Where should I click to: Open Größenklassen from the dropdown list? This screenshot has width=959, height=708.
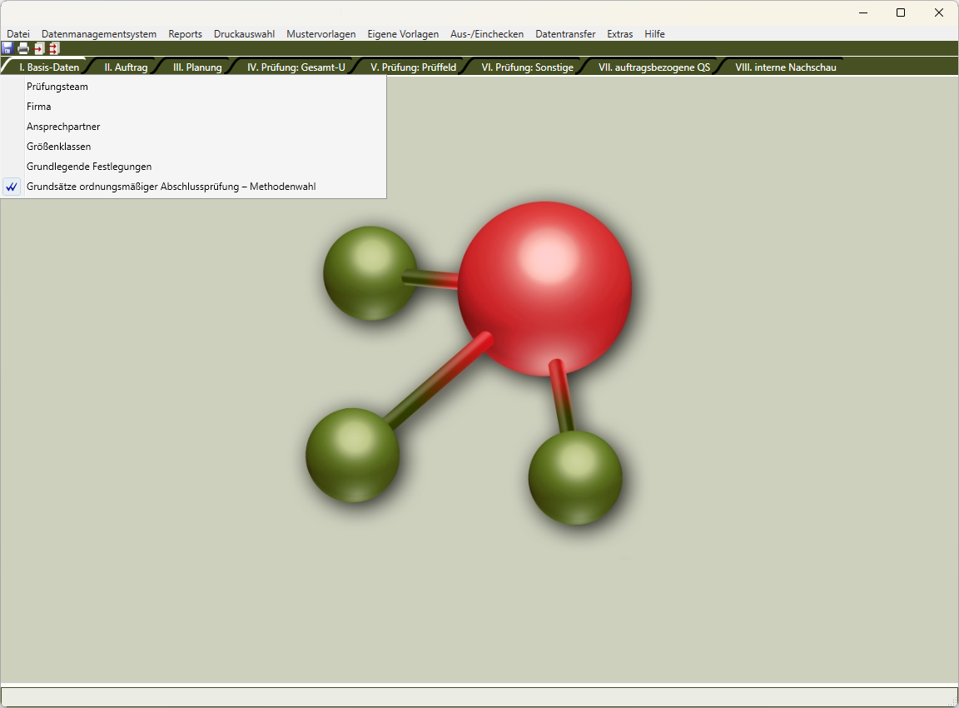[x=59, y=147]
